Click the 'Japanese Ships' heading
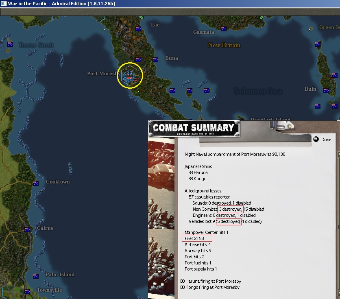This screenshot has width=340, height=299. pos(198,166)
